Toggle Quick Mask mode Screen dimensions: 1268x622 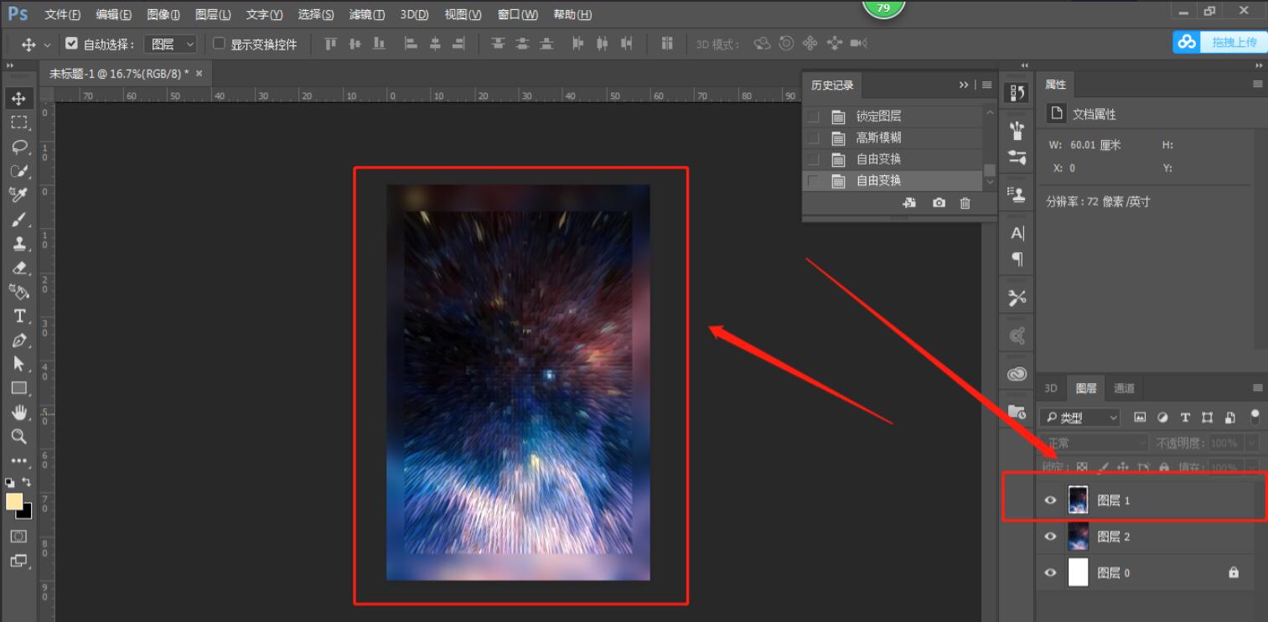click(x=19, y=536)
